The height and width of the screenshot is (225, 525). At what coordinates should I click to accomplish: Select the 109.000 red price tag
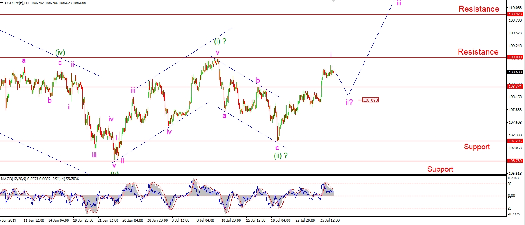[515, 57]
